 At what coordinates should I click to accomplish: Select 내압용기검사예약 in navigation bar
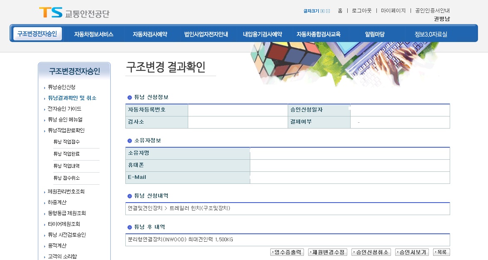pos(262,35)
